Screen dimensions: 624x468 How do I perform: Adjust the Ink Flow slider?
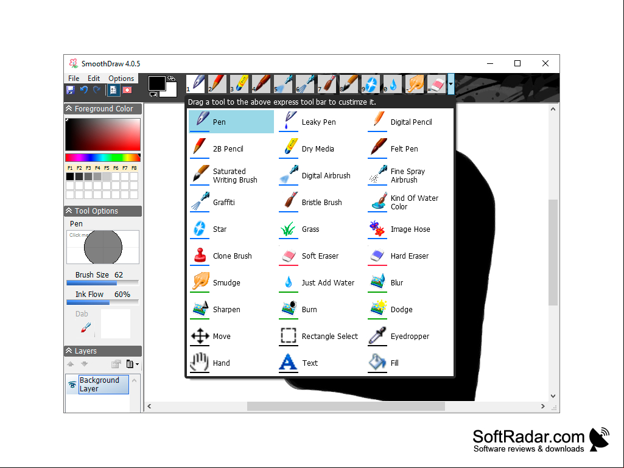[103, 302]
